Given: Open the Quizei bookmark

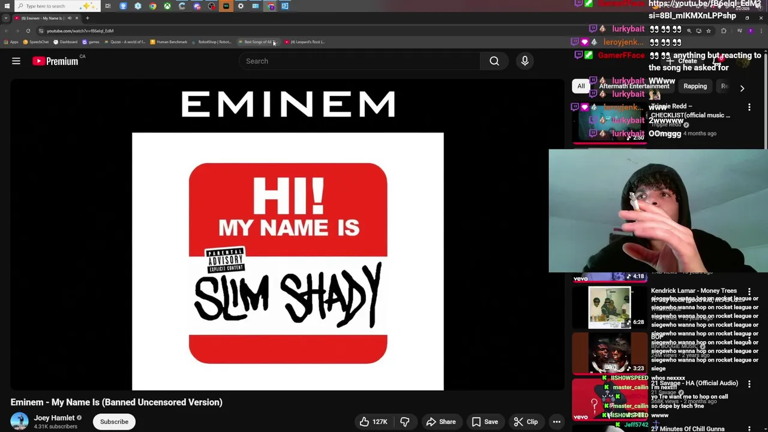Looking at the screenshot, I should coord(125,42).
